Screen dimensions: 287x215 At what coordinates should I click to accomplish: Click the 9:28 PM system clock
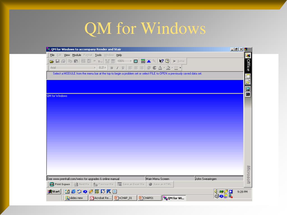tap(242, 192)
